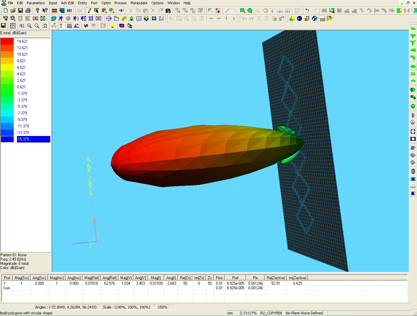Click the yellow light bulb icon
The height and width of the screenshot is (316, 417).
[x=112, y=26]
